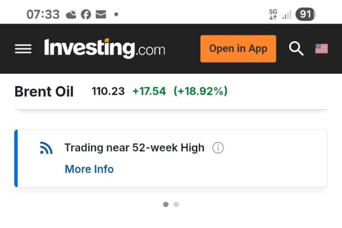Click the Open in App button
342x228 pixels.
click(x=238, y=49)
